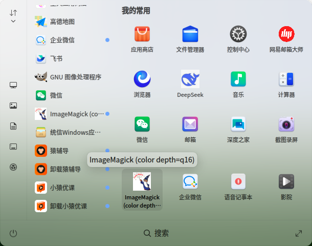Open 控制中心 control center

238,34
